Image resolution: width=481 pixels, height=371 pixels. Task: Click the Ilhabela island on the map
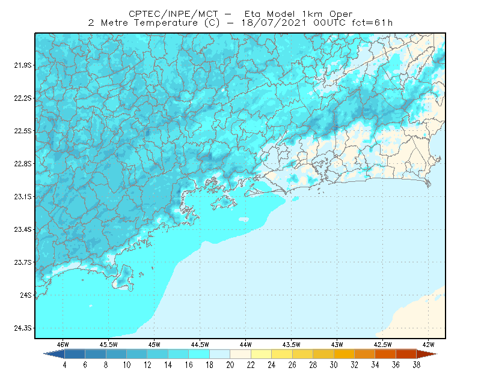(x=123, y=278)
